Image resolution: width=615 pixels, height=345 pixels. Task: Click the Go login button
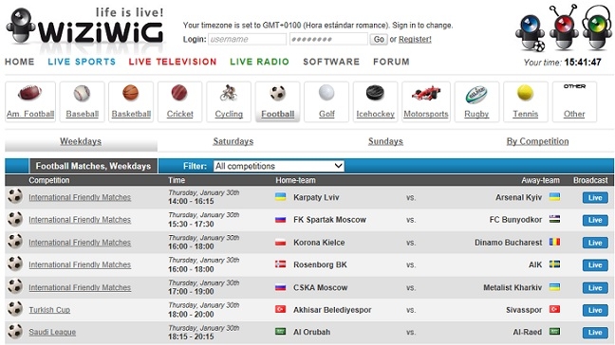(379, 39)
